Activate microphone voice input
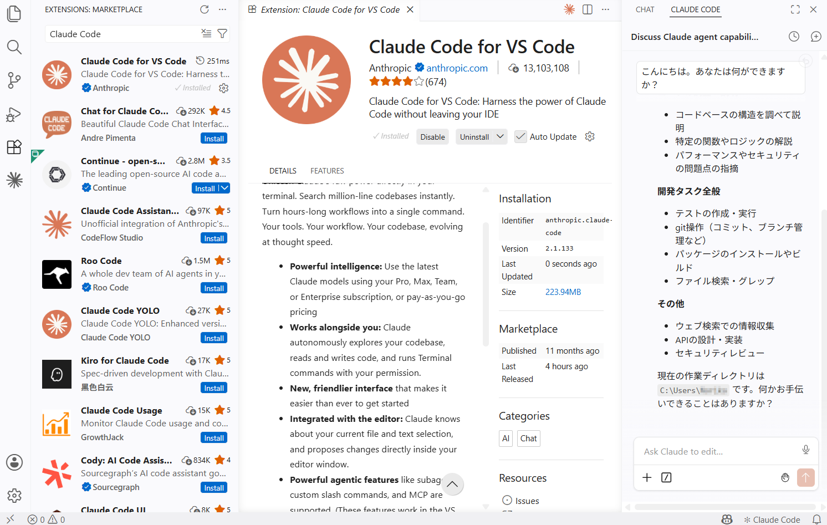Image resolution: width=827 pixels, height=525 pixels. pyautogui.click(x=806, y=450)
